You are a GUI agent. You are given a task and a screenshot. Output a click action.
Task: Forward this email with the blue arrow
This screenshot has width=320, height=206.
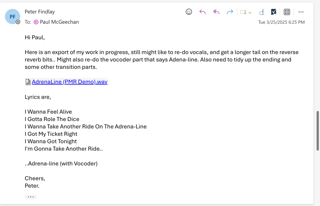(230, 12)
